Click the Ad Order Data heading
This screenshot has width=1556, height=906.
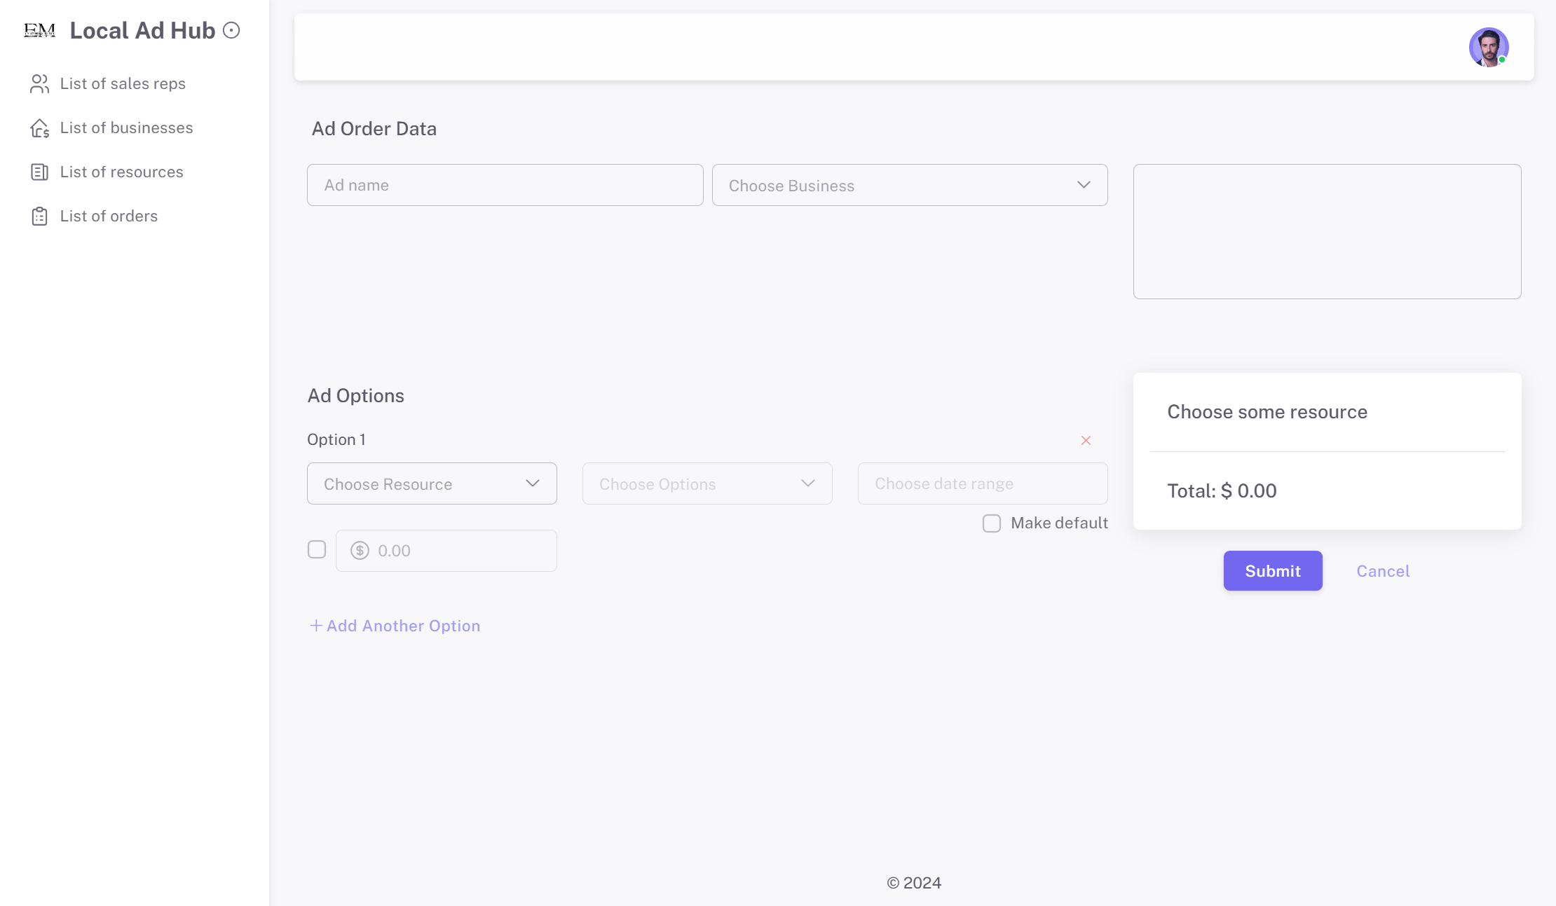tap(374, 129)
